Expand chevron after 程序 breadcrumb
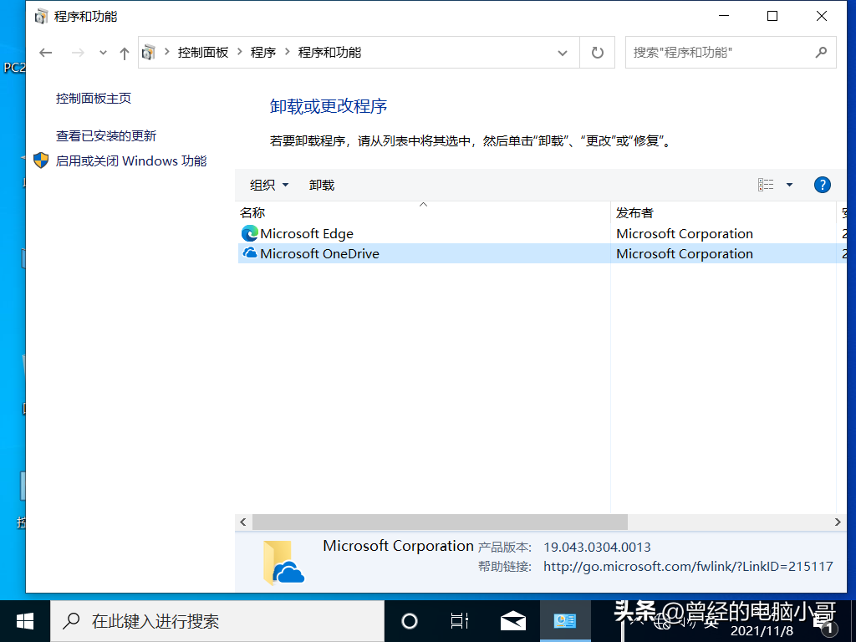 [x=288, y=52]
